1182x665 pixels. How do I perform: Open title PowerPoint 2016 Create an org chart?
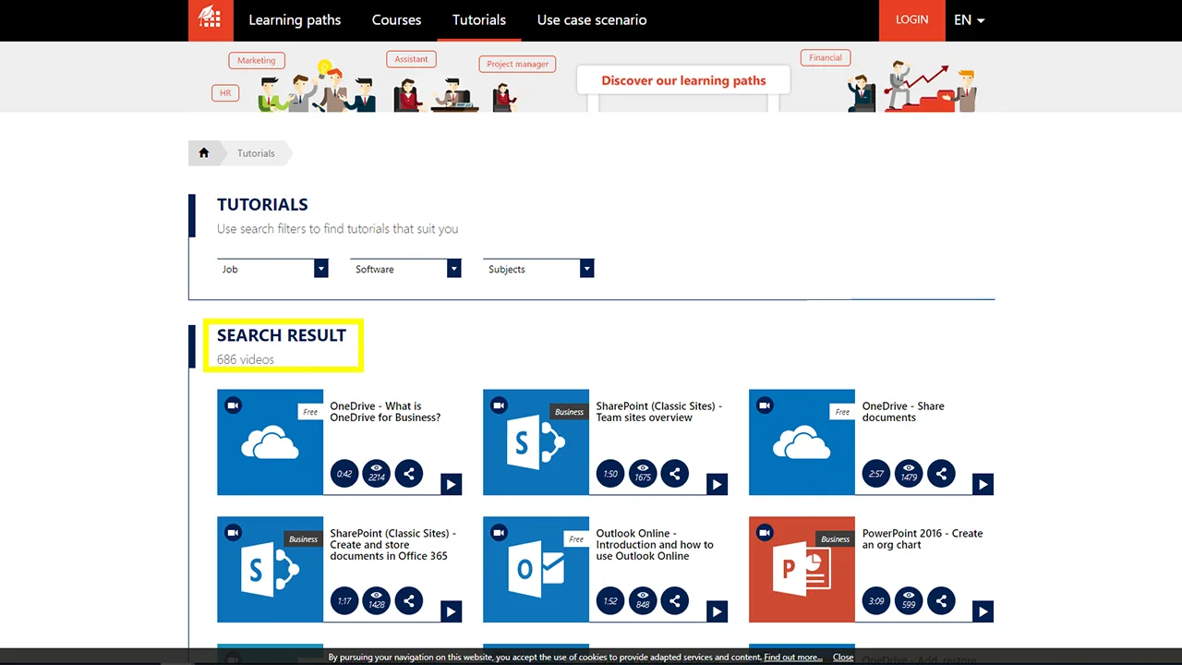(923, 539)
